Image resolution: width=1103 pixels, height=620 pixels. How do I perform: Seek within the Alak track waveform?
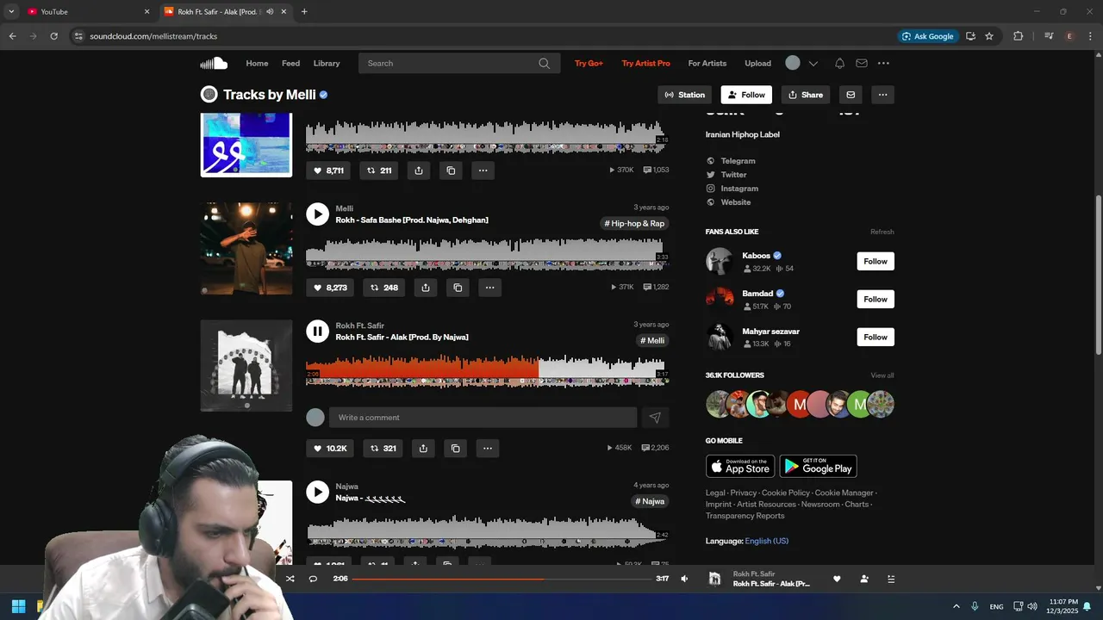coord(488,370)
